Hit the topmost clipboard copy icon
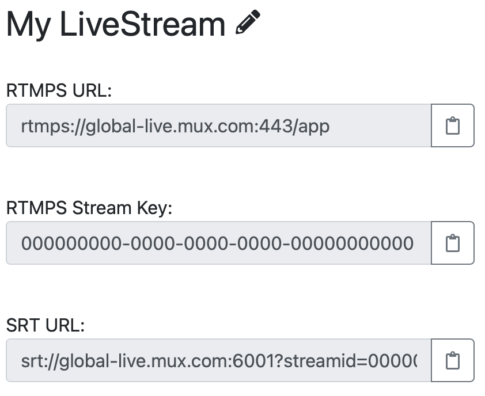485x396 pixels. point(453,125)
